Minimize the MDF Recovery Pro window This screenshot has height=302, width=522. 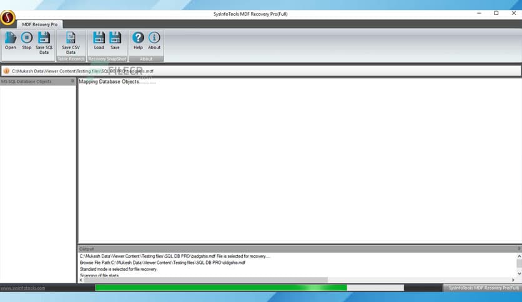click(x=479, y=13)
